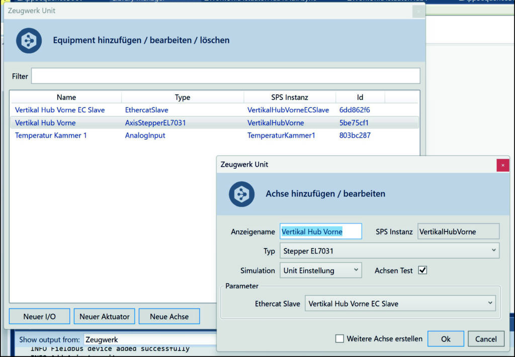Open the Simulation dropdown Unit Einstellung

[x=320, y=270]
